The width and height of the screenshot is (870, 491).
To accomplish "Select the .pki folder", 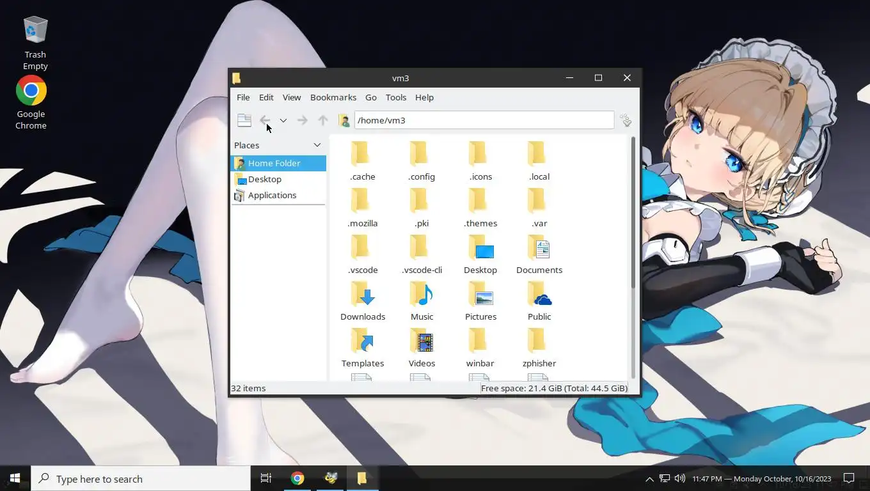I will click(422, 208).
